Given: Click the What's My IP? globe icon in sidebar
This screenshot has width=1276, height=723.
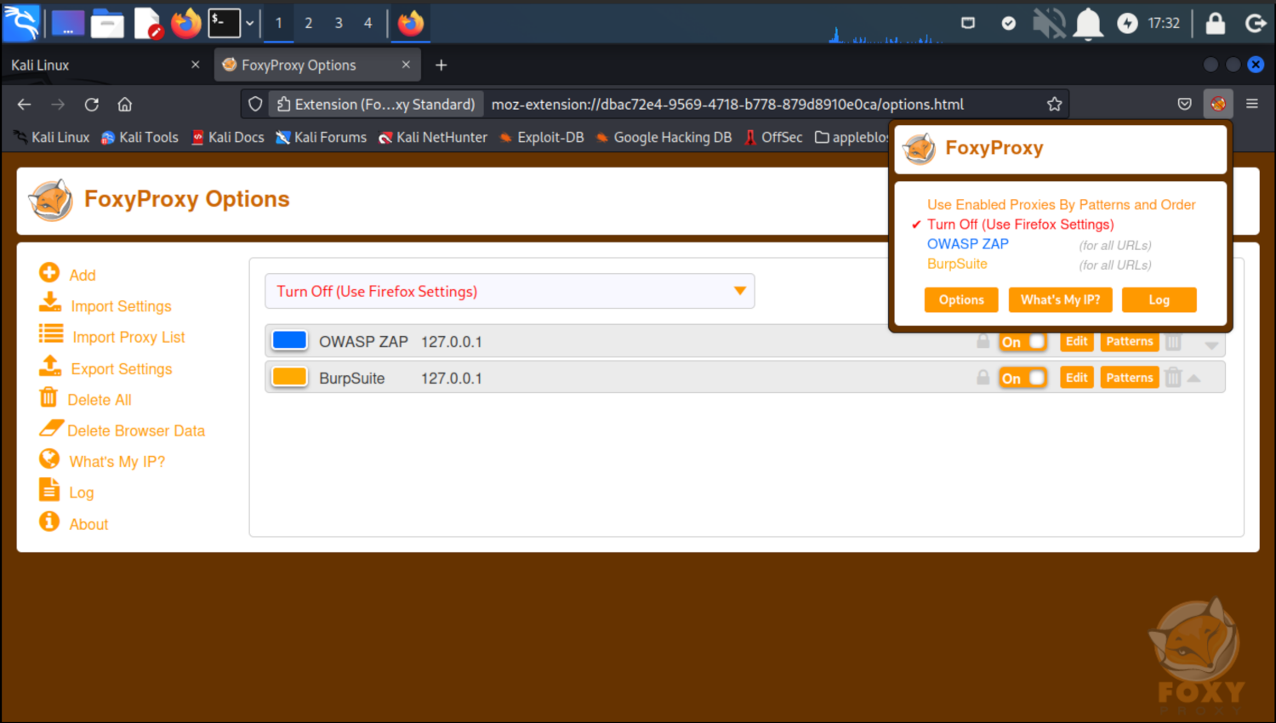Looking at the screenshot, I should [x=49, y=458].
